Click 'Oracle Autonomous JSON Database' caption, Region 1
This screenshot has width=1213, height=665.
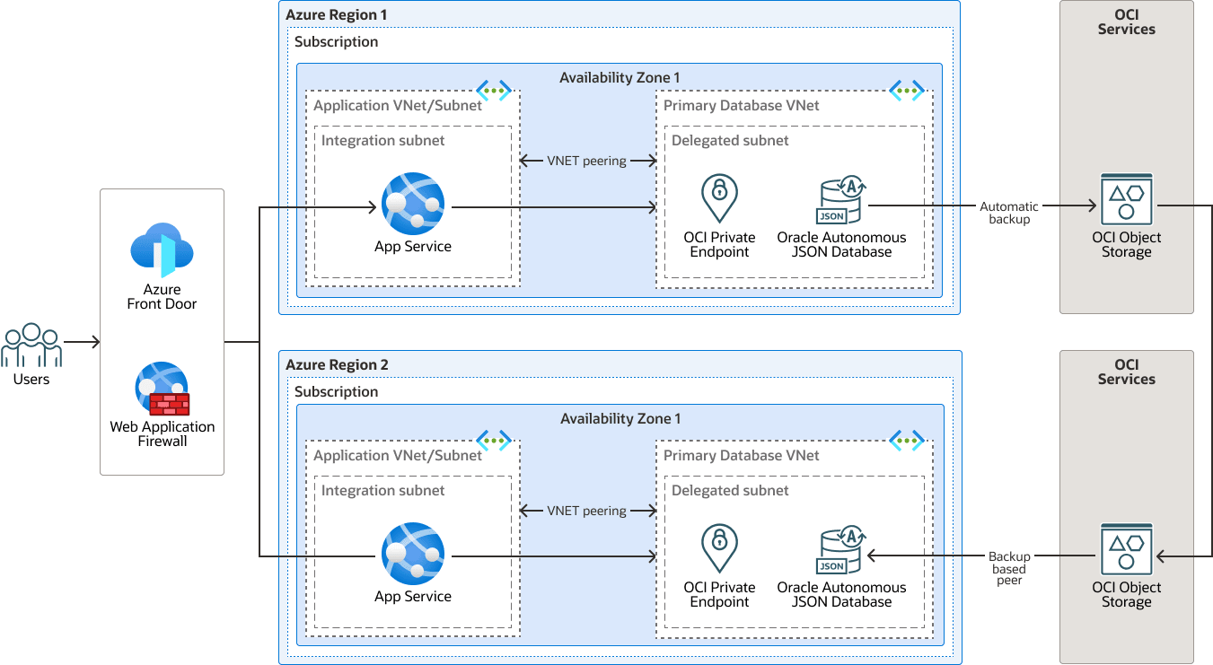(842, 245)
